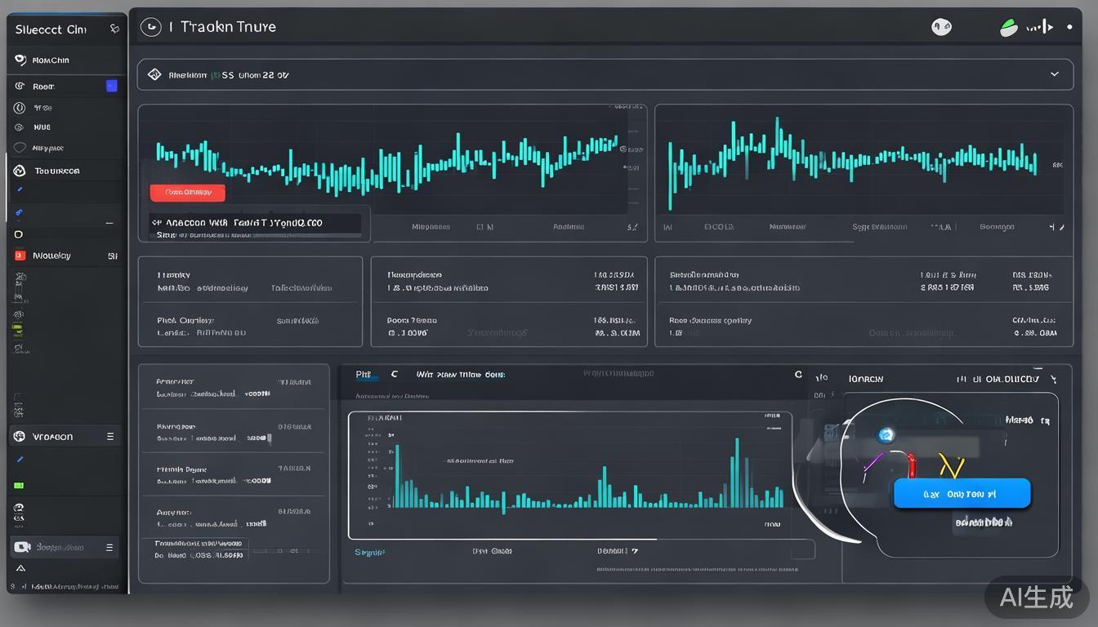Click the diamond icon in the top selector bar
1098x627 pixels.
coord(154,74)
